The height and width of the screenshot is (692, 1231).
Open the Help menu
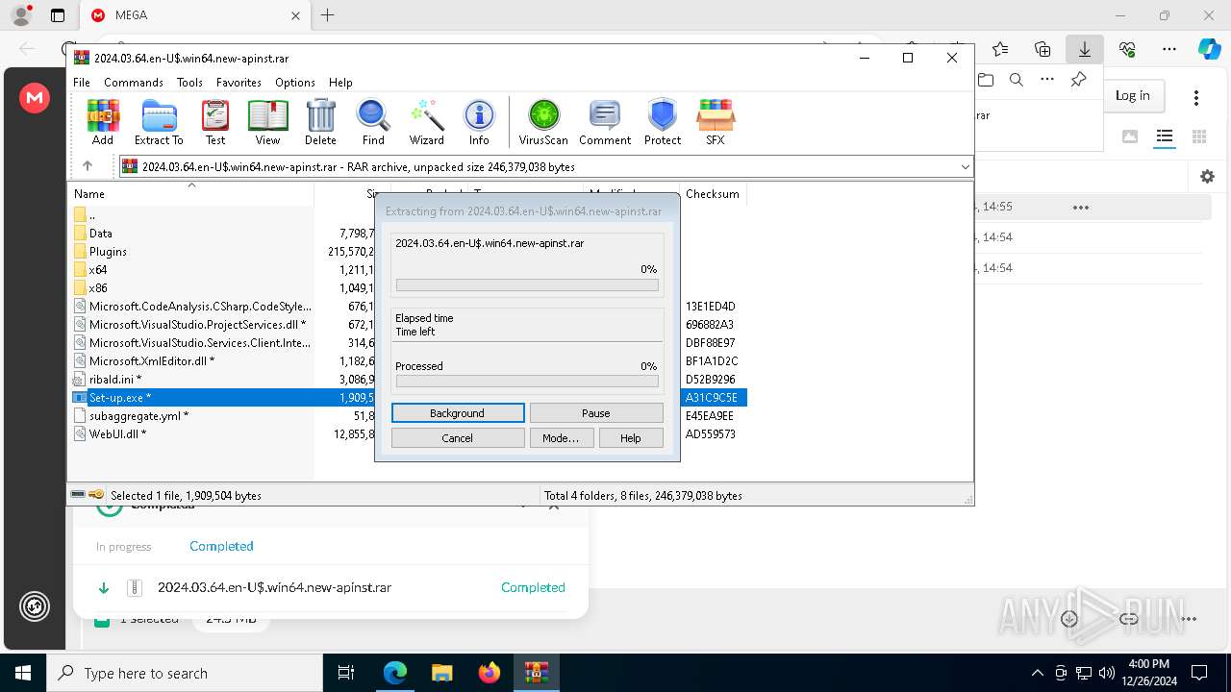(340, 83)
